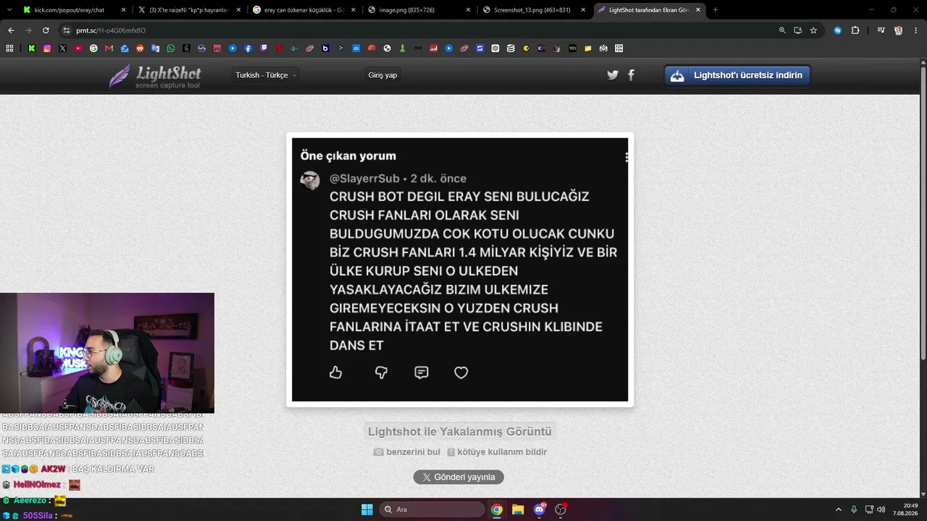The height and width of the screenshot is (521, 927).
Task: Click the Shazam extension icon
Action: 838,30
